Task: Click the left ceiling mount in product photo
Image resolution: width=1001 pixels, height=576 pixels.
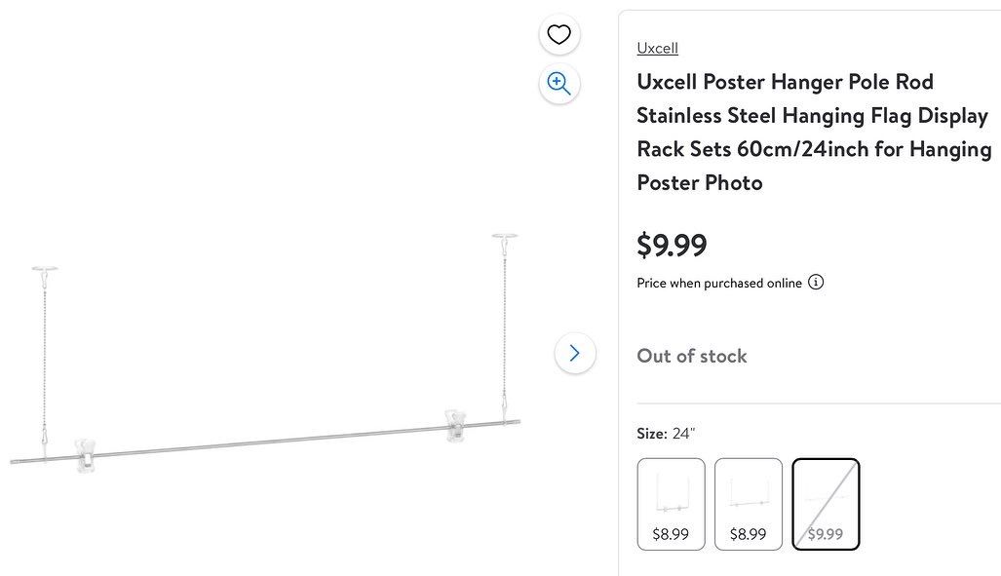Action: tap(45, 270)
